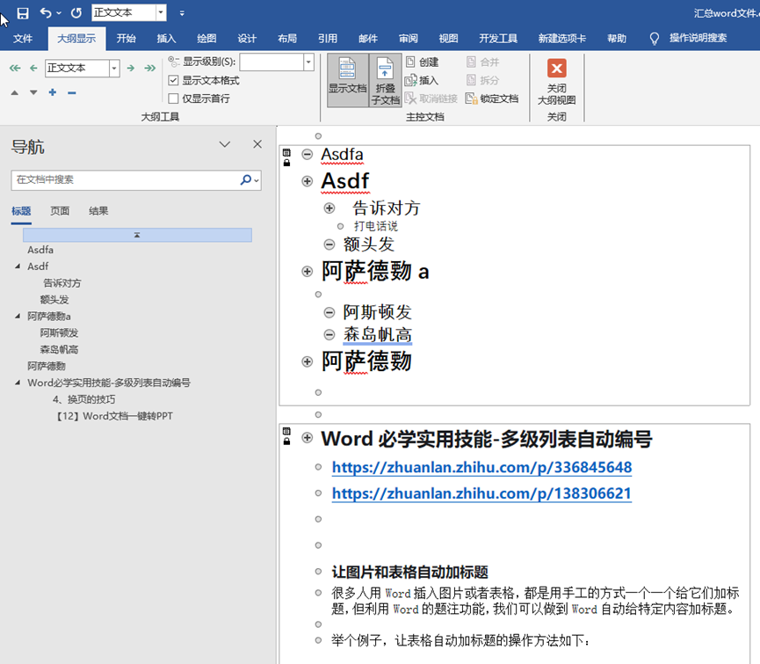Collapse selected item with minus icon
This screenshot has height=664, width=760.
[x=72, y=92]
